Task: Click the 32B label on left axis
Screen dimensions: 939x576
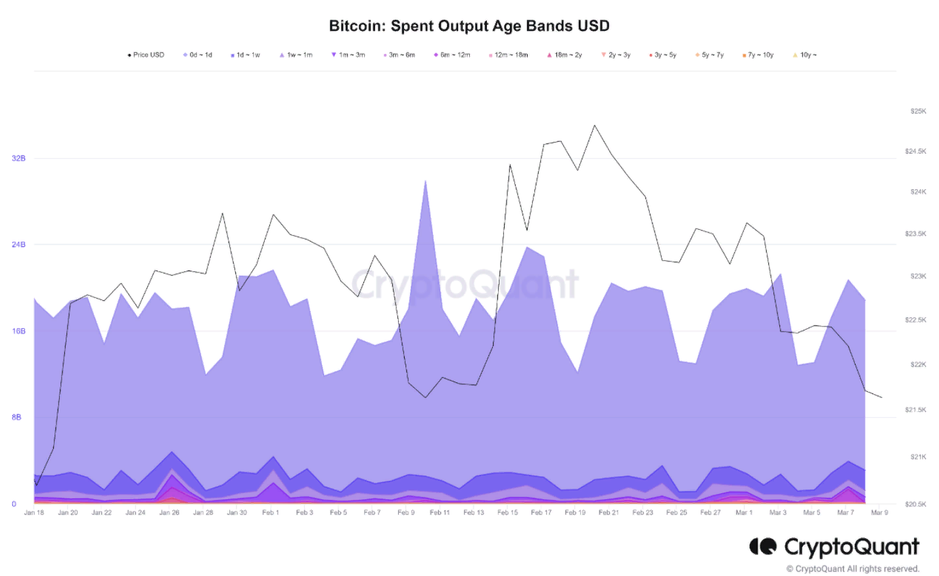Action: 18,158
